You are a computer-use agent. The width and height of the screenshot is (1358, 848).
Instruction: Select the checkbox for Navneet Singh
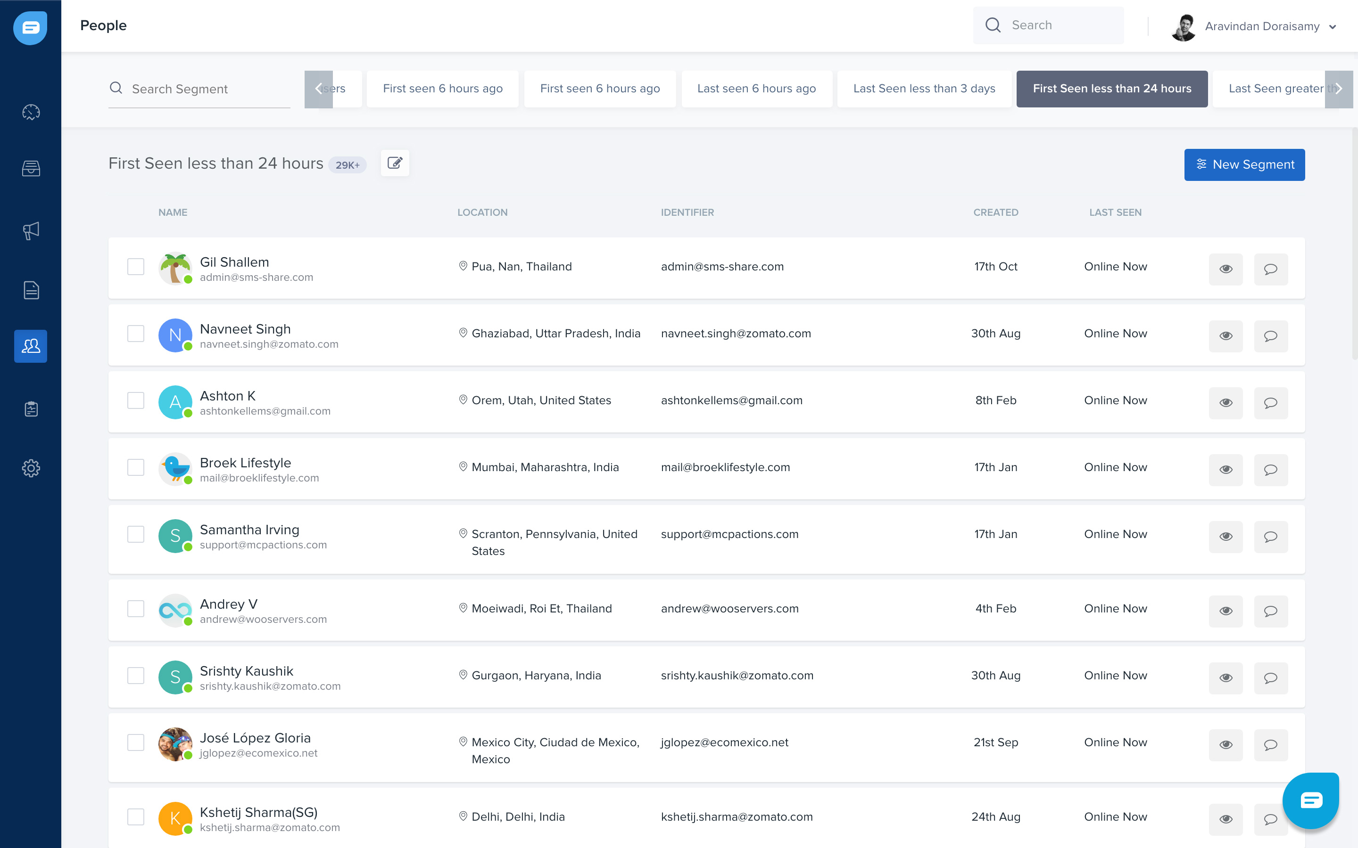(136, 334)
